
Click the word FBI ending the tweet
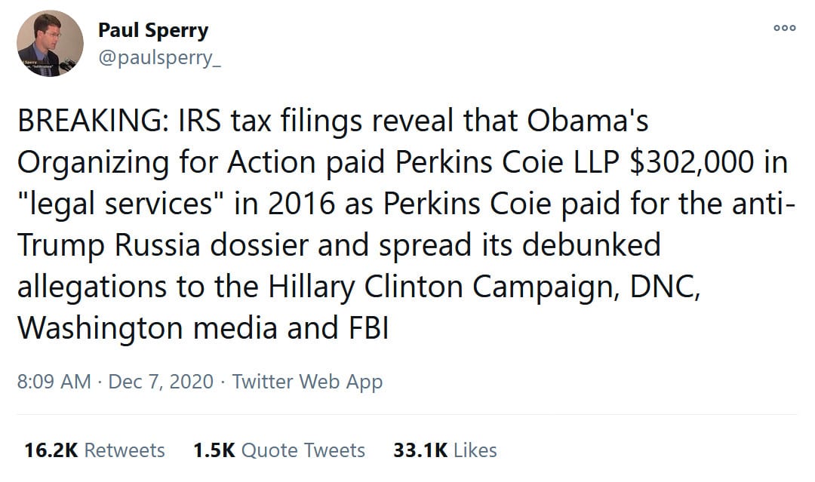click(x=364, y=327)
